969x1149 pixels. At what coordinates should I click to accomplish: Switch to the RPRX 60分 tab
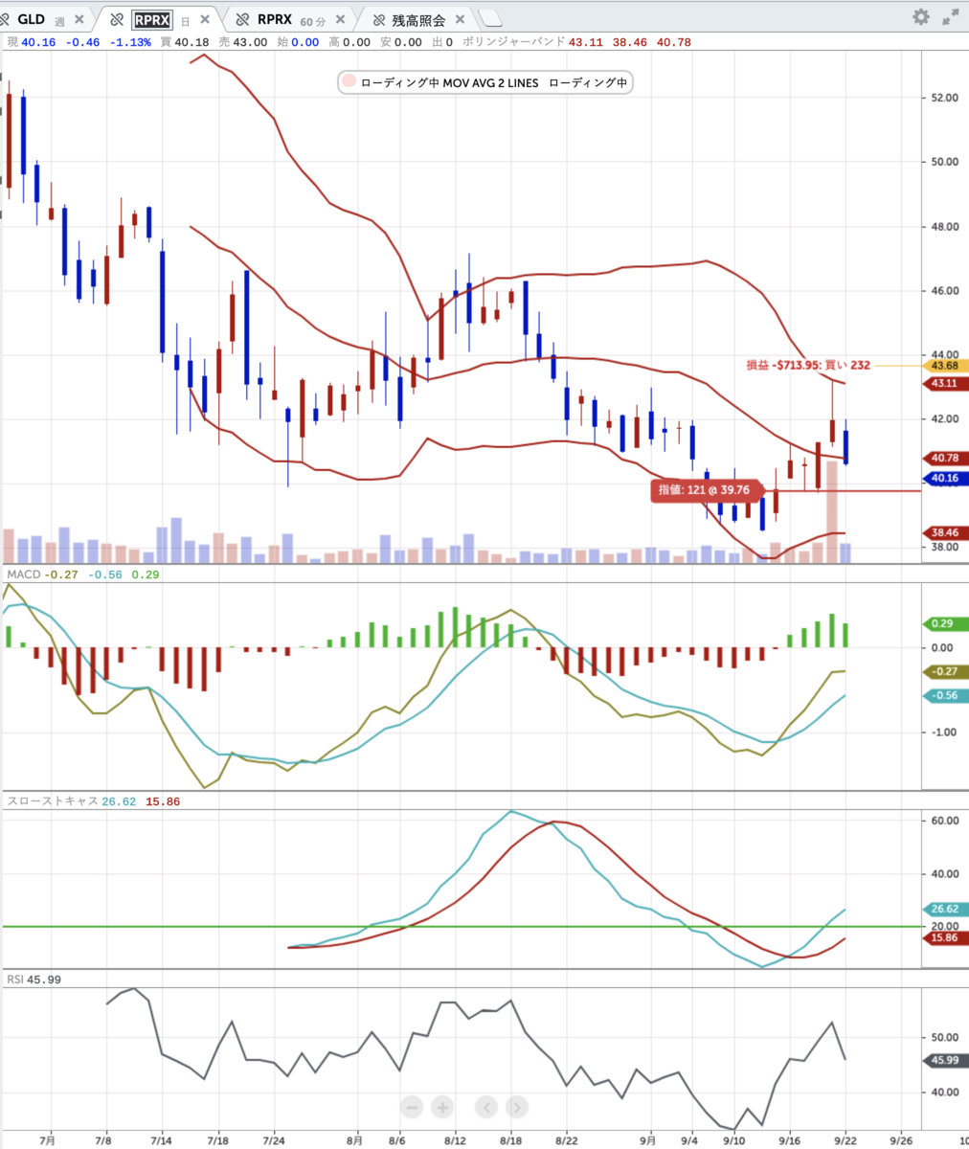click(x=287, y=18)
